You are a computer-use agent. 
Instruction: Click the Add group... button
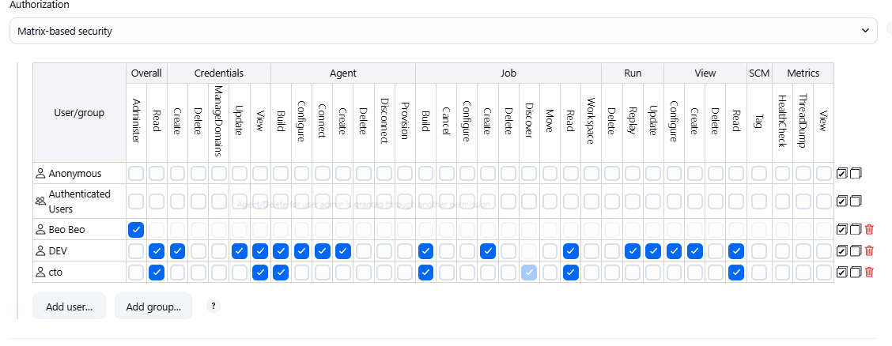pyautogui.click(x=153, y=306)
